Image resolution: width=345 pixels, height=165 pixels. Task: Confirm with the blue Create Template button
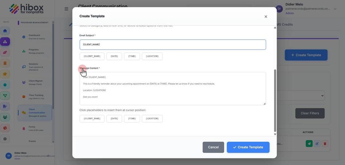tap(248, 147)
